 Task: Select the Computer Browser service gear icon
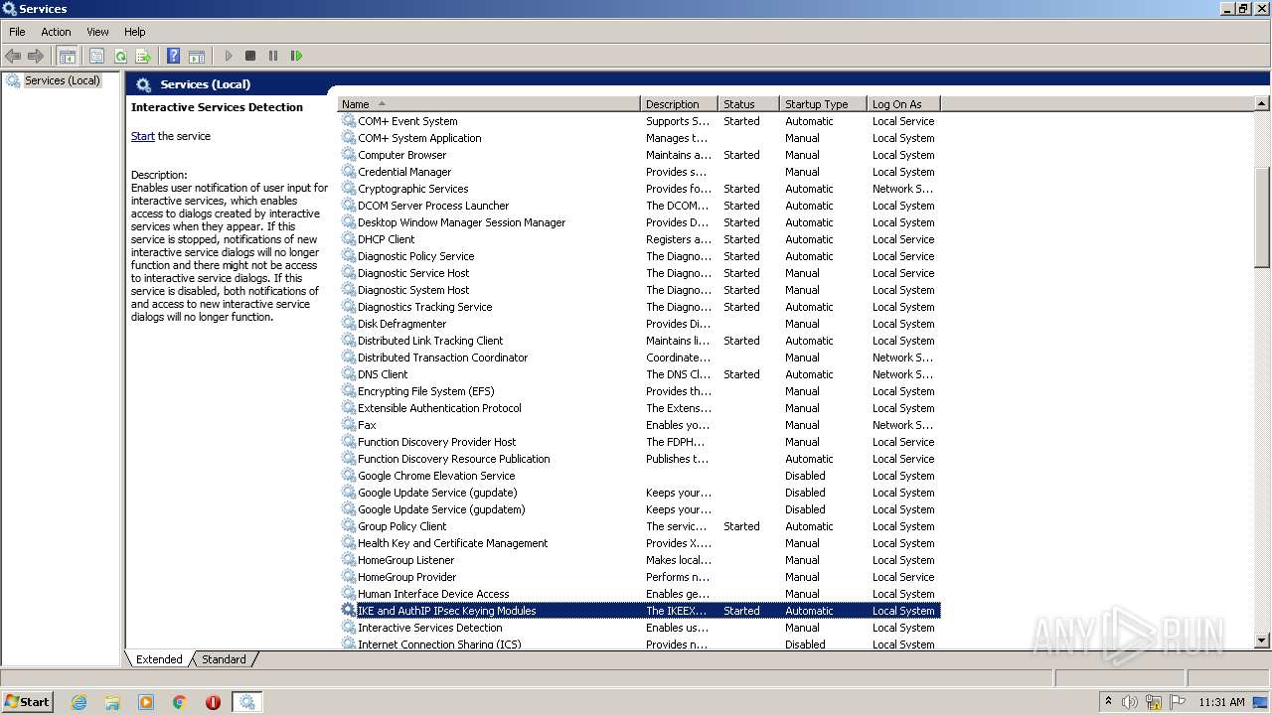pyautogui.click(x=349, y=155)
